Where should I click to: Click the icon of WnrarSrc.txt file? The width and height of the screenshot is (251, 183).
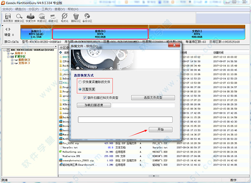[x=61, y=147]
